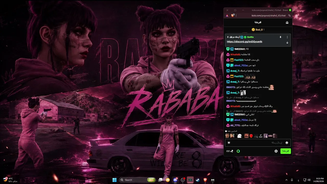Open the pinned message three-dot menu
The image size is (327, 184).
click(287, 37)
